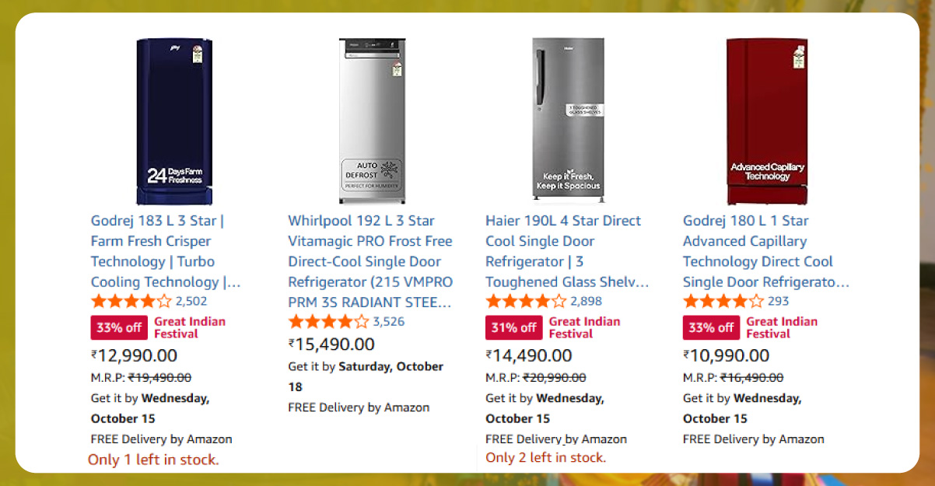View the 2,502 reviews for Godrej 183 L
The image size is (935, 486).
click(191, 302)
